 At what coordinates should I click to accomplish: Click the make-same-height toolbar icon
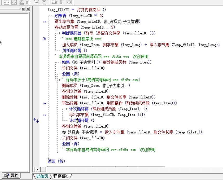(61, 2)
